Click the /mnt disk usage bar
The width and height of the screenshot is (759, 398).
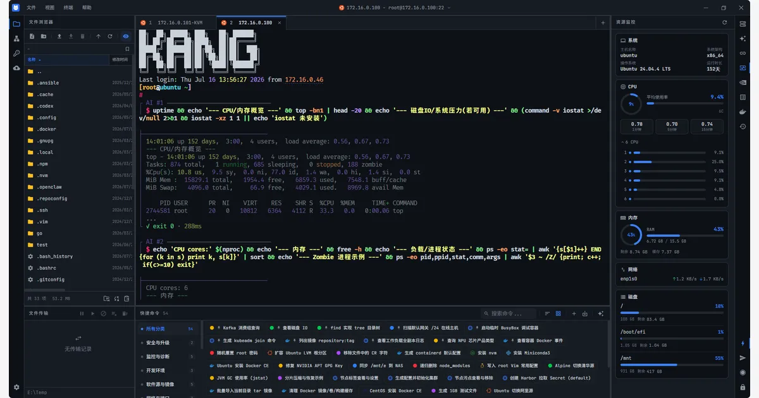pos(672,365)
